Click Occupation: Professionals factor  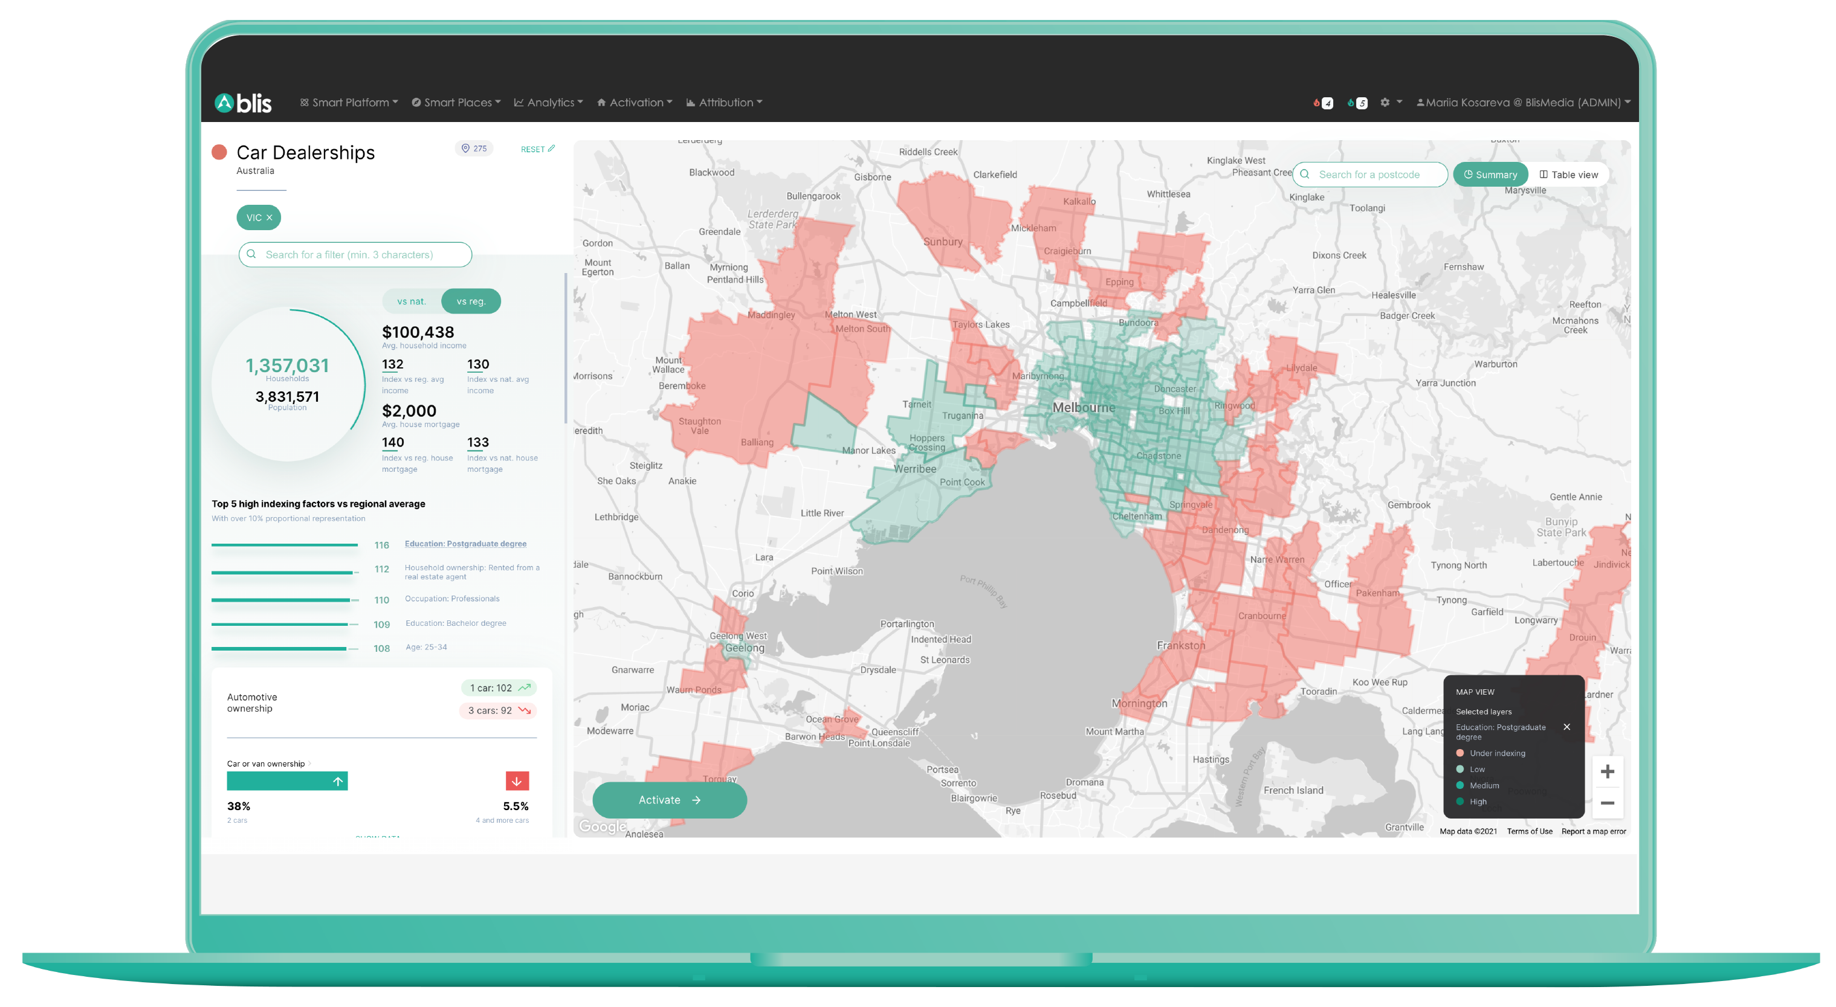click(x=452, y=599)
